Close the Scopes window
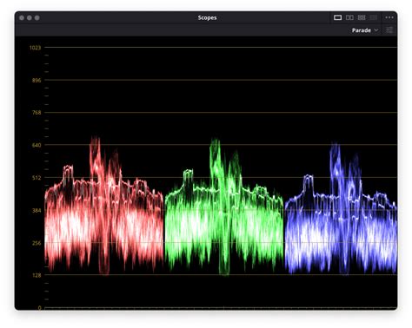 (22, 17)
